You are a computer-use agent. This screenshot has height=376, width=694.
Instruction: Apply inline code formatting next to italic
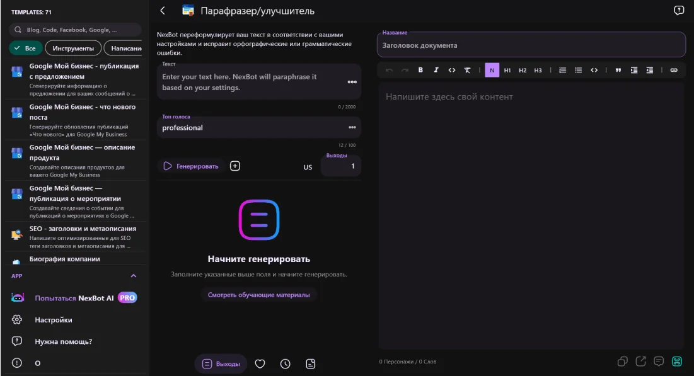point(451,70)
